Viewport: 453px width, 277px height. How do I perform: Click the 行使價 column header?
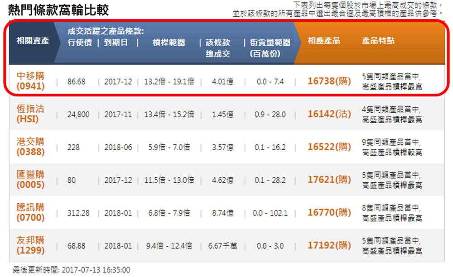click(80, 43)
